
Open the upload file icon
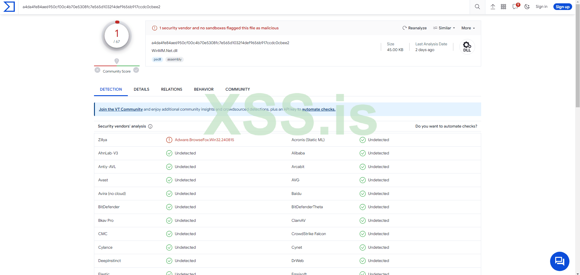click(x=493, y=7)
